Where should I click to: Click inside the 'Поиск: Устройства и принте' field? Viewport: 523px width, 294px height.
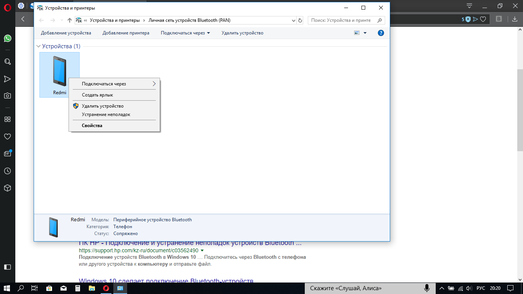pyautogui.click(x=342, y=20)
